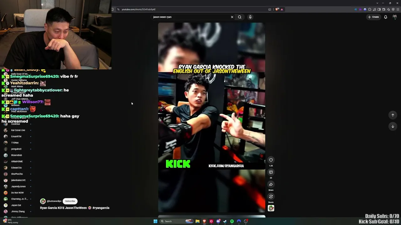Viewport: 401px width, 225px height.
Task: Open Steam from the taskbar
Action: coord(225,221)
